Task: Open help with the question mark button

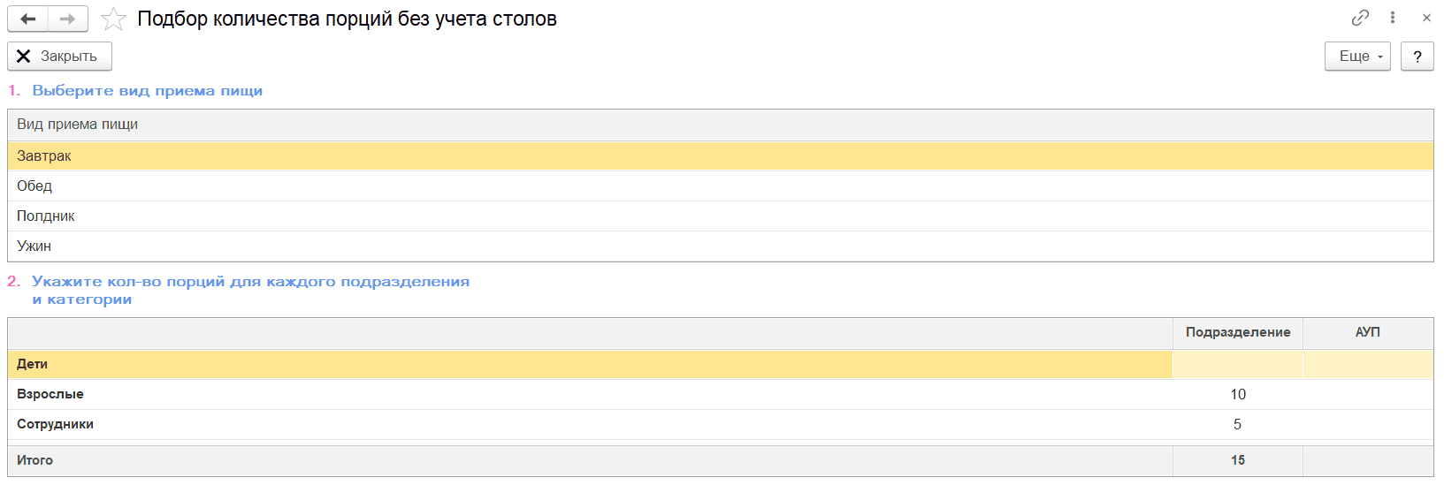Action: click(x=1417, y=56)
